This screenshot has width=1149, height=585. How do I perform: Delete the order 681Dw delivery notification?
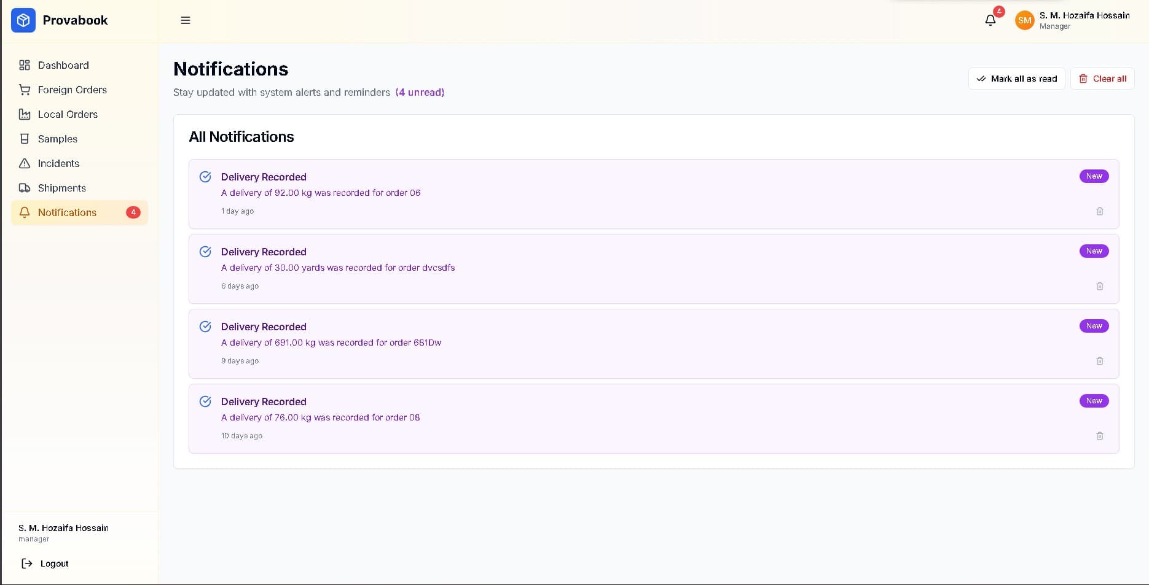(x=1100, y=361)
